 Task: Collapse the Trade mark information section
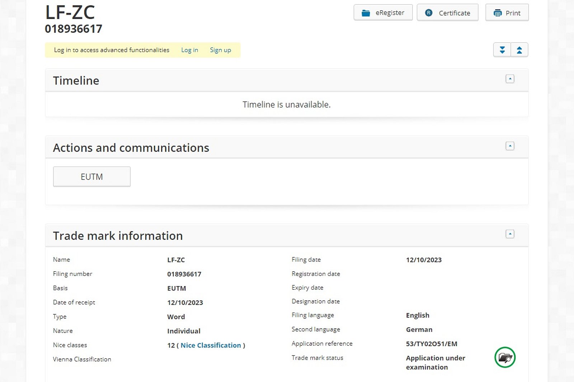tap(510, 234)
